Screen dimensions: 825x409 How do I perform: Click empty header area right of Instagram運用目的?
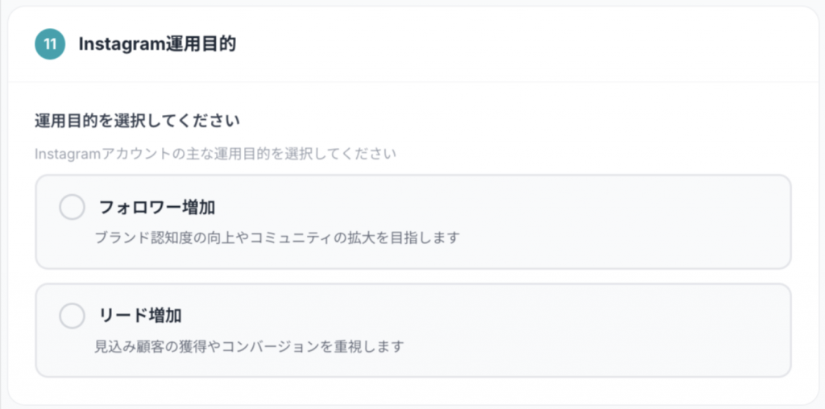[x=524, y=44]
